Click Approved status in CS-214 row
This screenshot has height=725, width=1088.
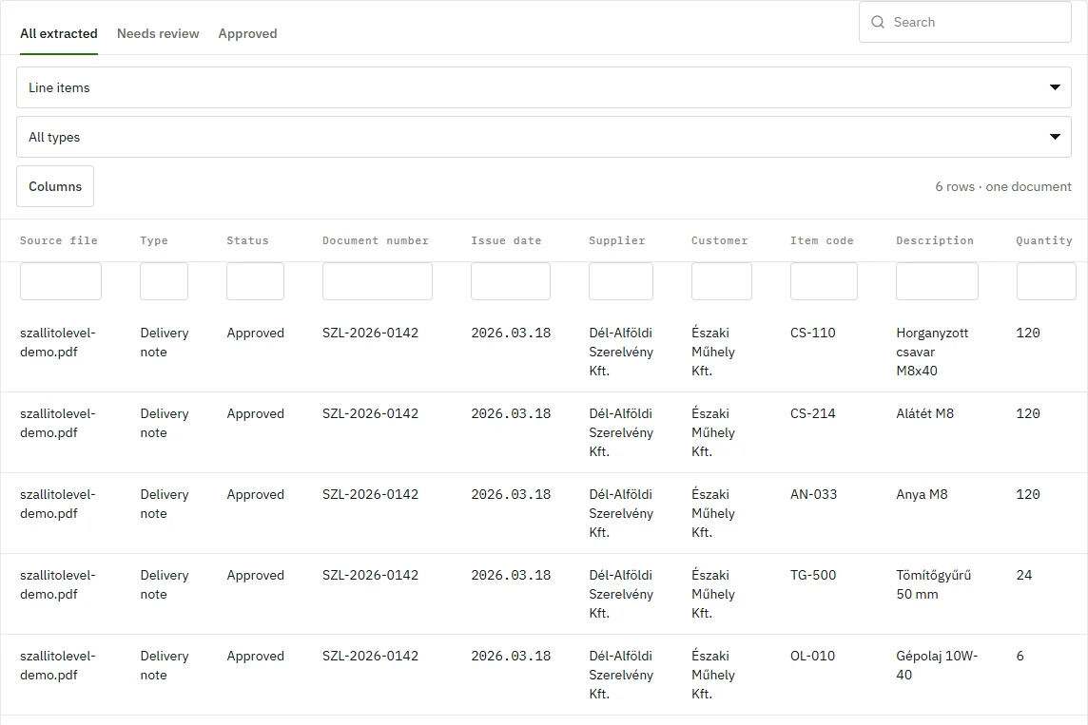tap(255, 413)
